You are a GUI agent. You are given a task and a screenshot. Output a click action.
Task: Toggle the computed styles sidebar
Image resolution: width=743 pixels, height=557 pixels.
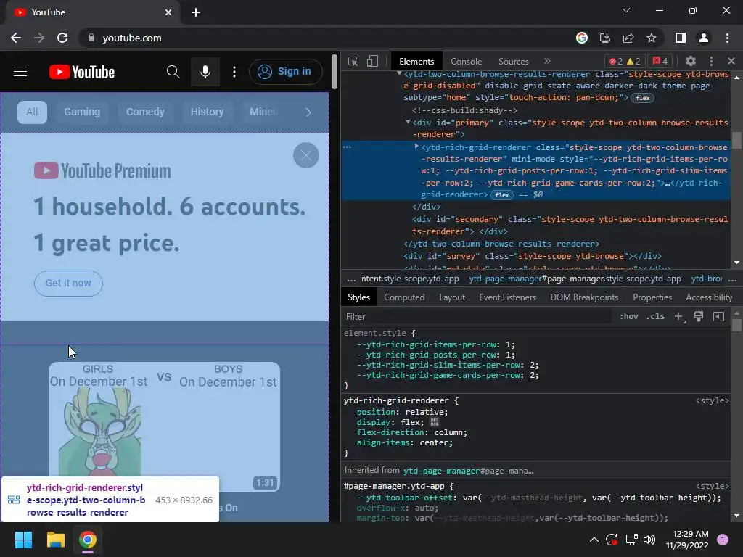[x=719, y=317]
